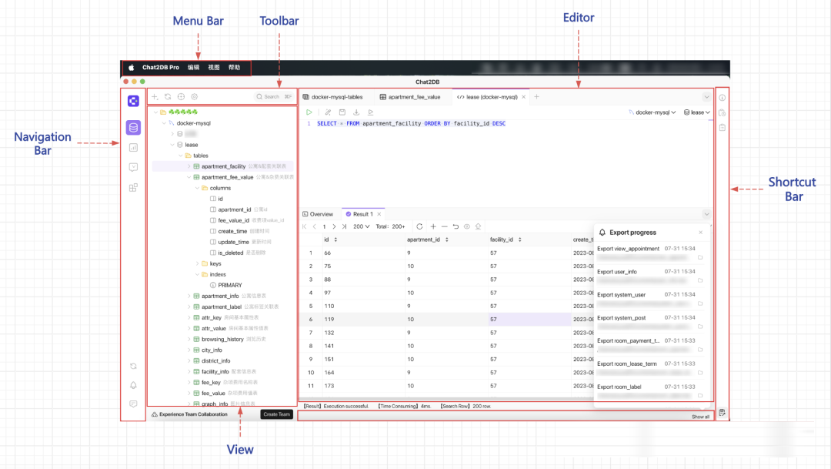
Task: Switch to the Overview result tab
Action: click(318, 214)
